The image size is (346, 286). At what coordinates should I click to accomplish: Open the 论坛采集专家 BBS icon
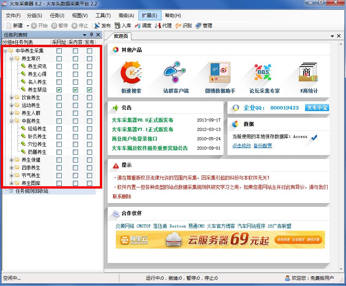coord(263,72)
